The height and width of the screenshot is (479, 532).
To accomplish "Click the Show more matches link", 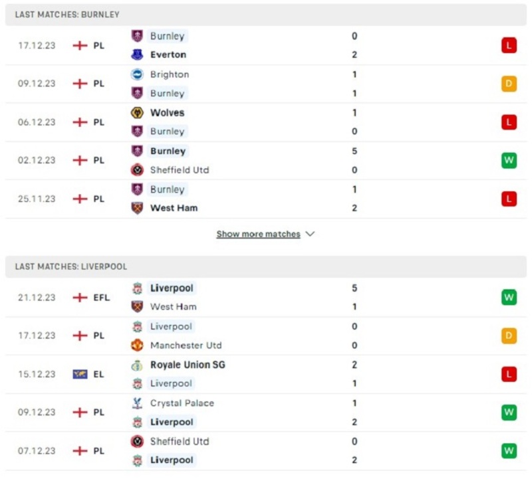I will [258, 234].
